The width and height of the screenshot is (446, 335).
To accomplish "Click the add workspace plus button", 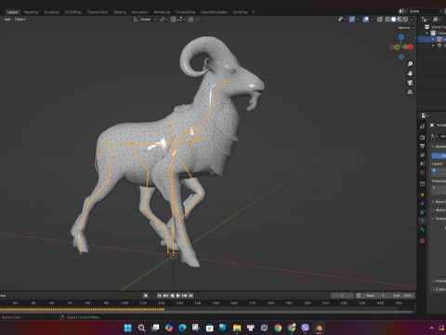I will (253, 12).
